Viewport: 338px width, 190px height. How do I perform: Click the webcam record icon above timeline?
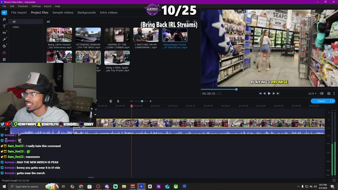111,101
